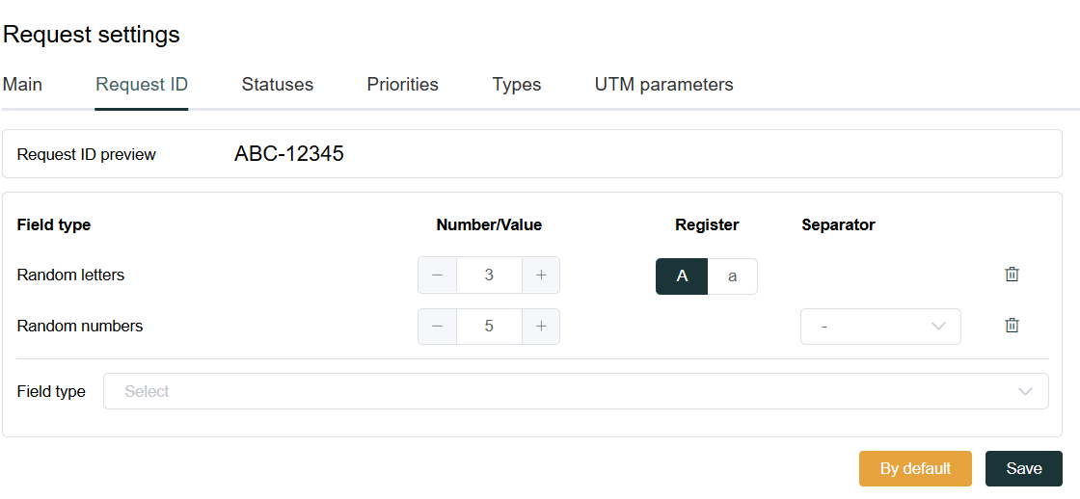The height and width of the screenshot is (499, 1080).
Task: Switch to UTM parameters tab
Action: point(664,85)
